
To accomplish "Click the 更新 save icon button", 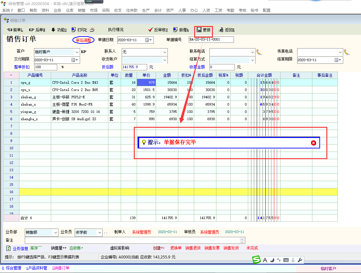I will tap(204, 30).
